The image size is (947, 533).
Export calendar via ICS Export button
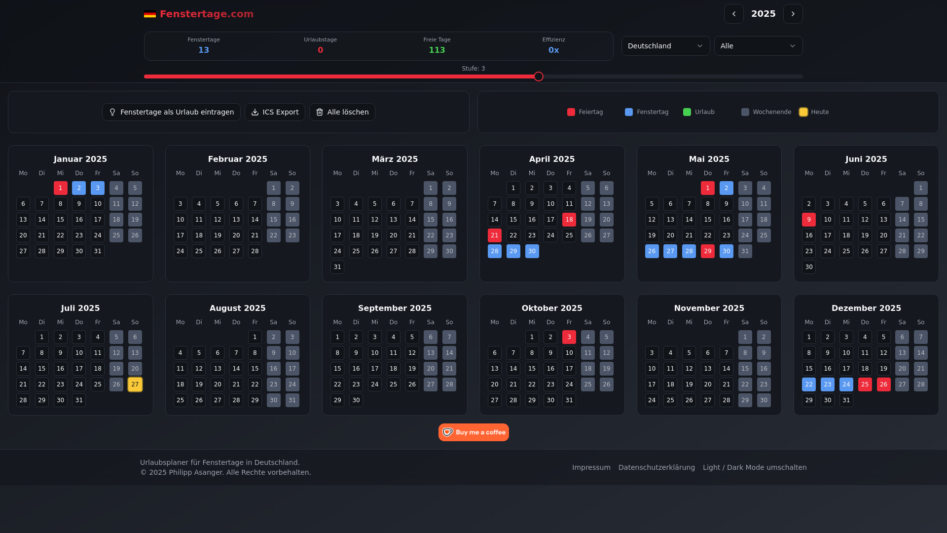[x=275, y=112]
